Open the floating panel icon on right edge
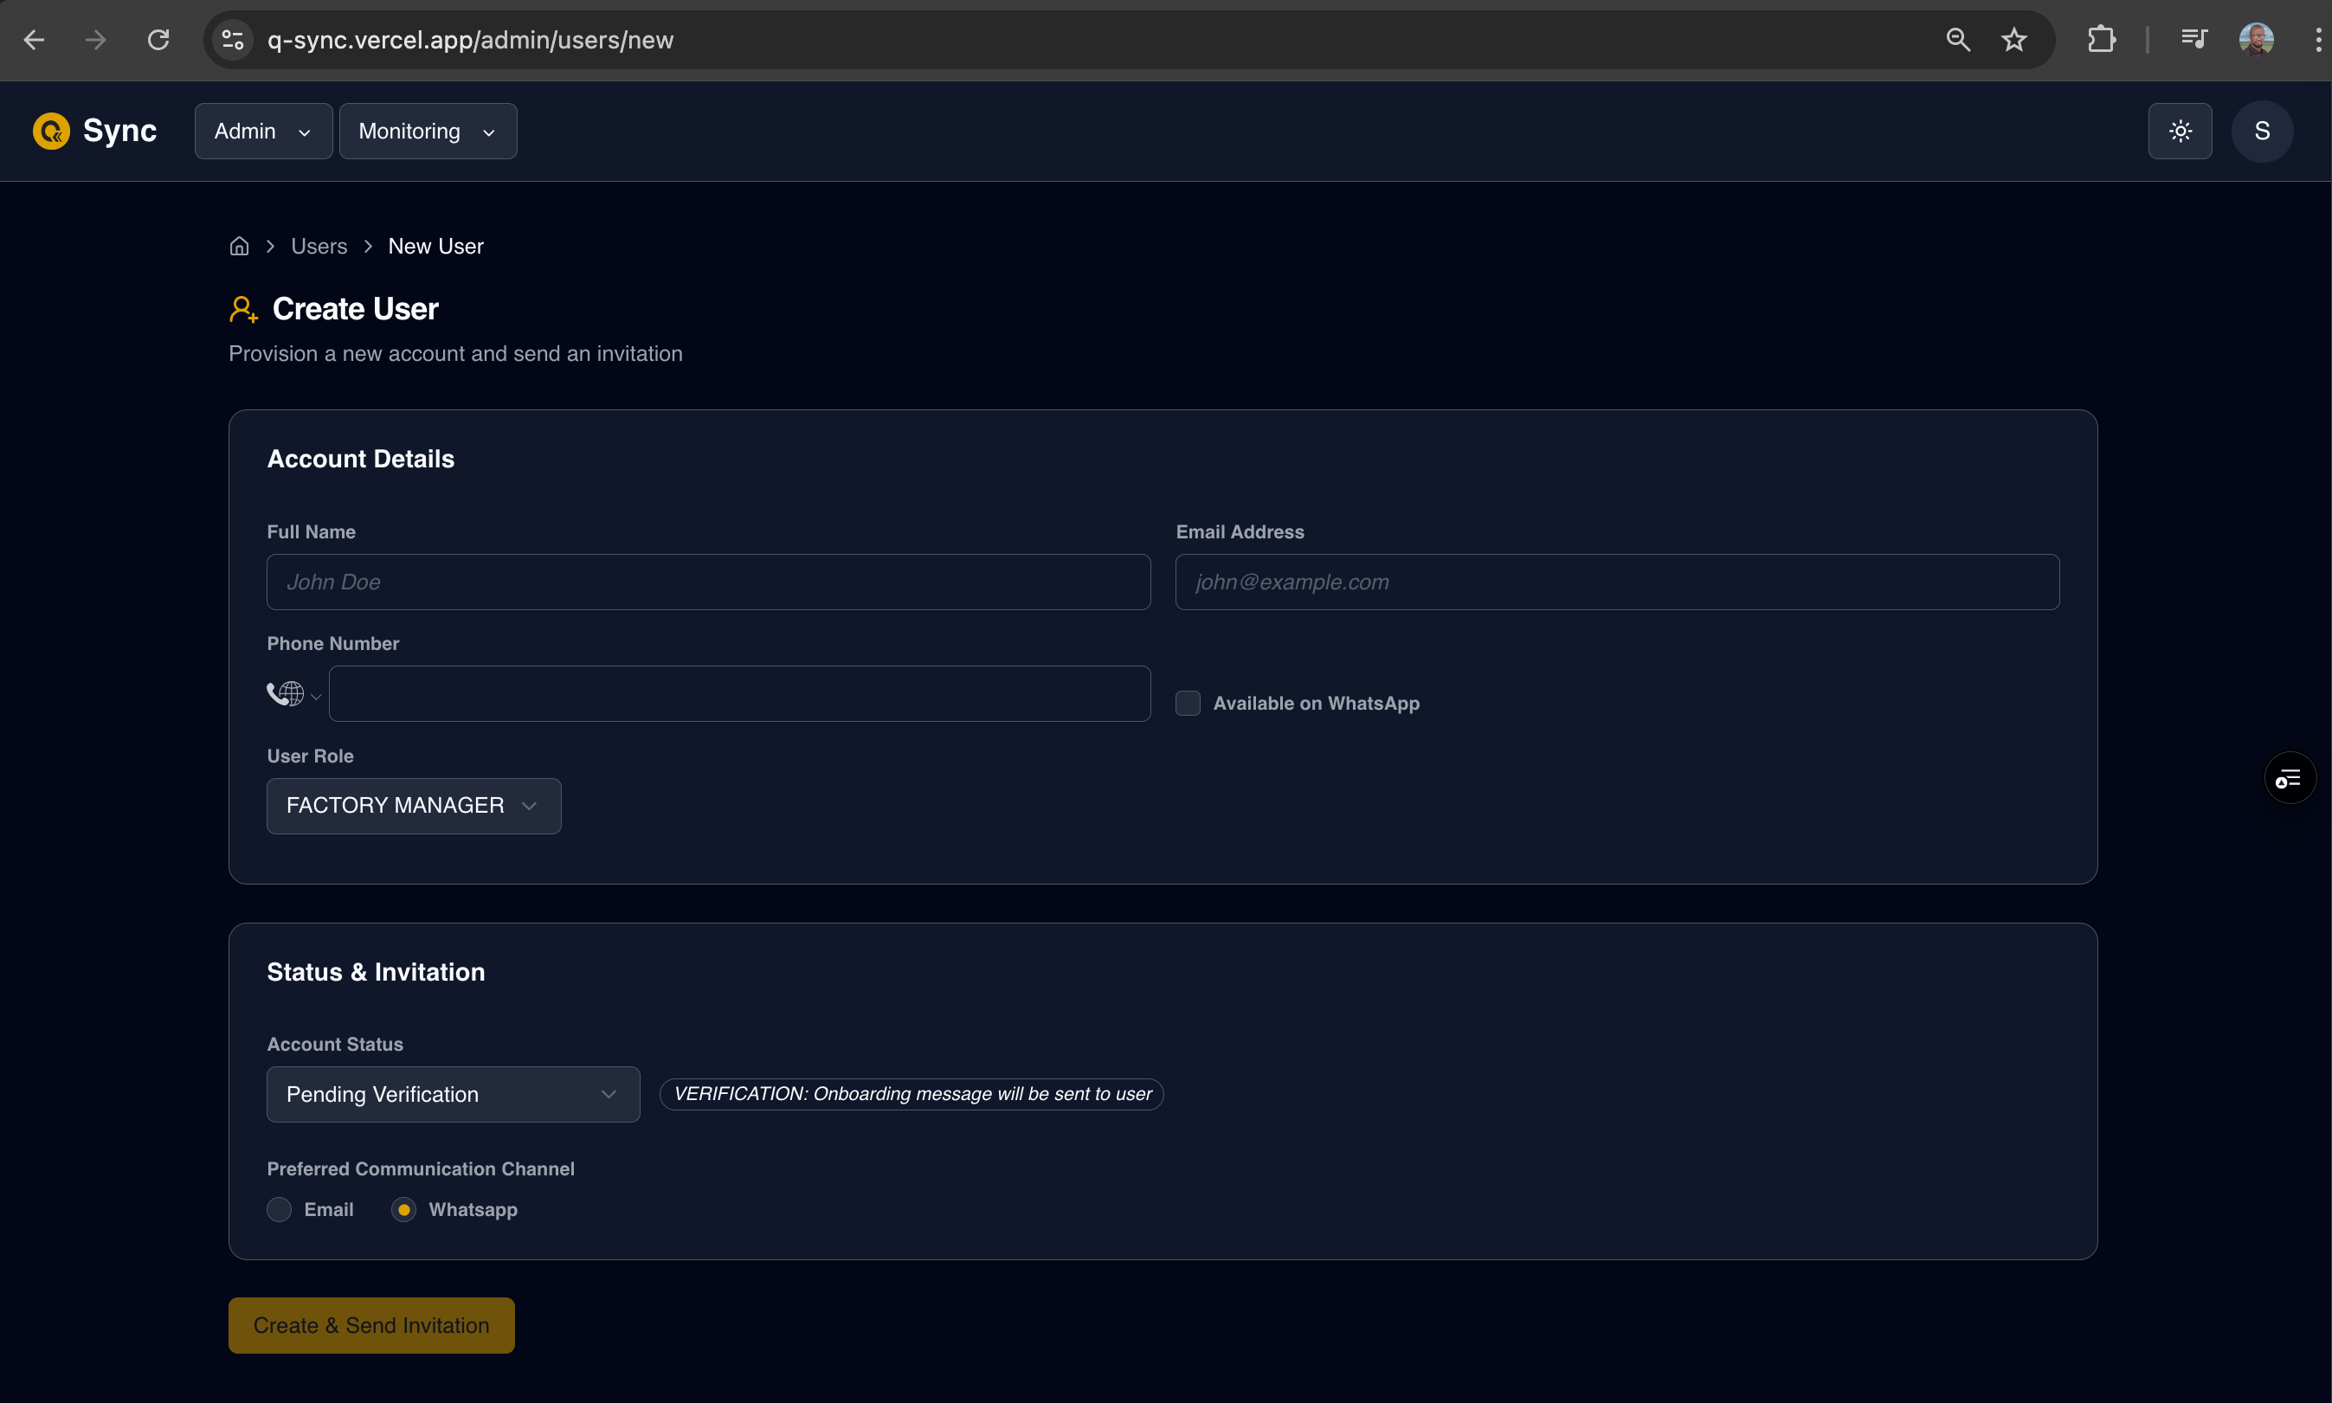 (2289, 777)
